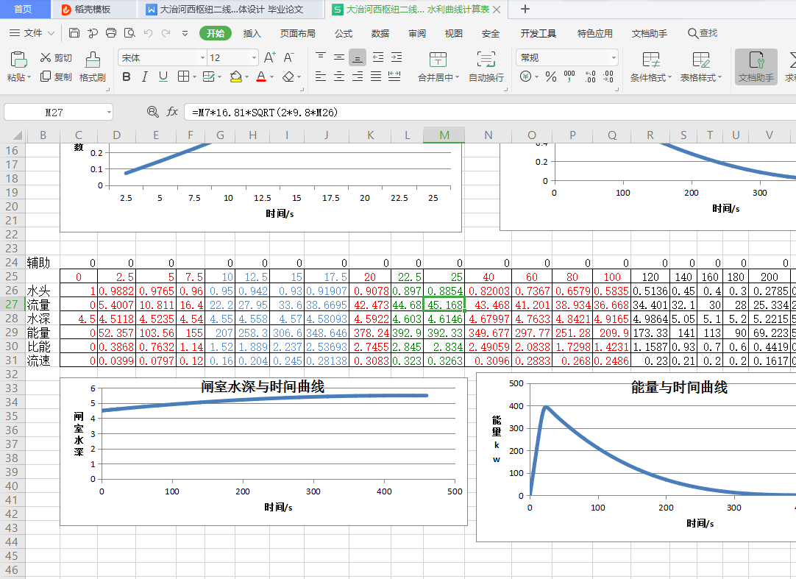
Task: Select the Format Painter (格式刷)
Action: [93, 66]
